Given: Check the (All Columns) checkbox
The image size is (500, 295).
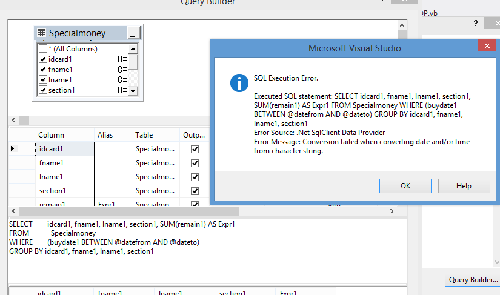Looking at the screenshot, I should click(43, 48).
